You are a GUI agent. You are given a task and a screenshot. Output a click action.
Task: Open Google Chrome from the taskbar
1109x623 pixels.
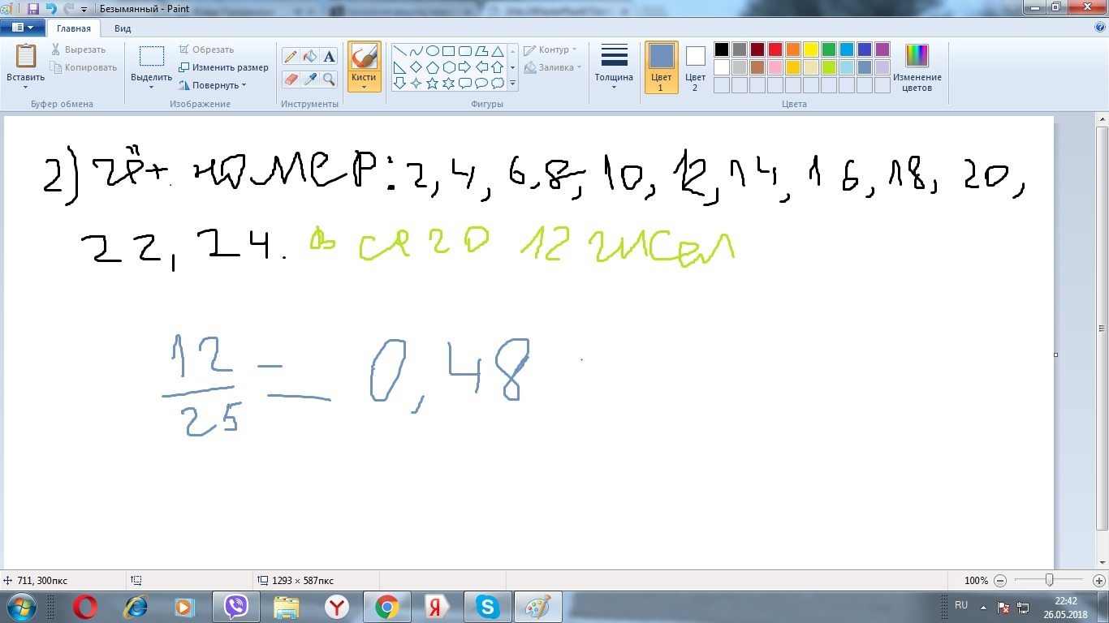[x=386, y=607]
